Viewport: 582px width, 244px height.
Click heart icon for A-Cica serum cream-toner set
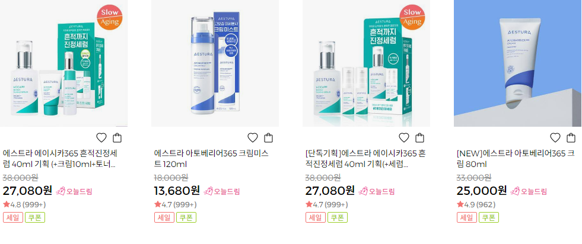(x=101, y=138)
